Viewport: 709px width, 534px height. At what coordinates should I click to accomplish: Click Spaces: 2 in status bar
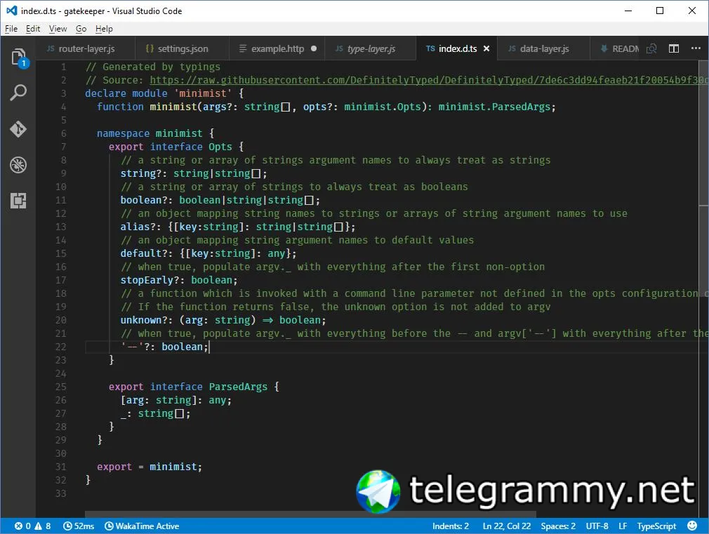(x=558, y=526)
